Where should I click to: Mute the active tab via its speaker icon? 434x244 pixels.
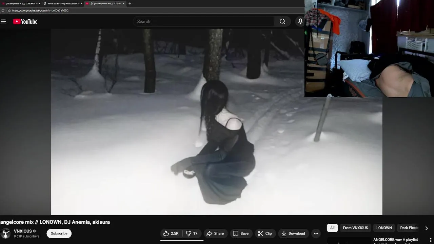click(x=91, y=3)
